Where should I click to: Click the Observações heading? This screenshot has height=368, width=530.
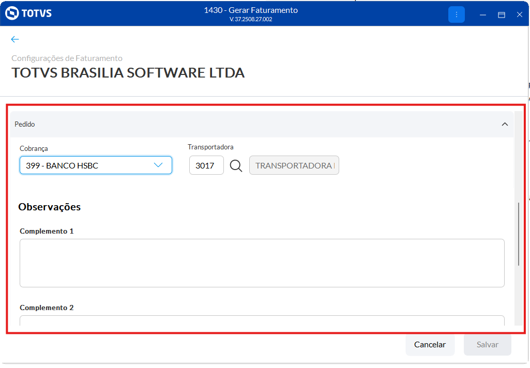pos(49,207)
